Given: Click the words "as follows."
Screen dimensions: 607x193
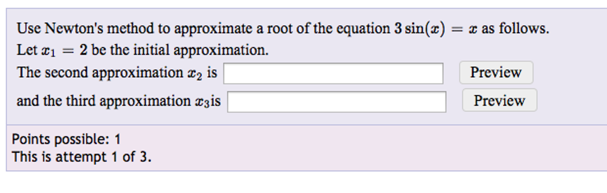Looking at the screenshot, I should [515, 29].
